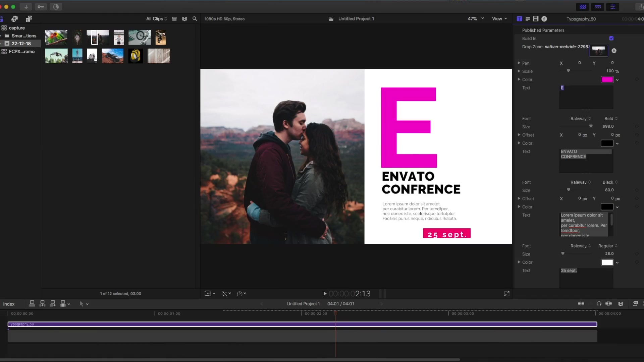Open the transform tools popup in viewer
The width and height of the screenshot is (644, 362).
coord(210,293)
